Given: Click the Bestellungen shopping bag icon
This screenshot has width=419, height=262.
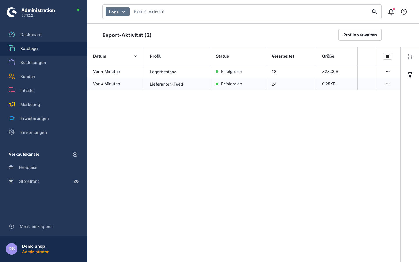Looking at the screenshot, I should [12, 63].
